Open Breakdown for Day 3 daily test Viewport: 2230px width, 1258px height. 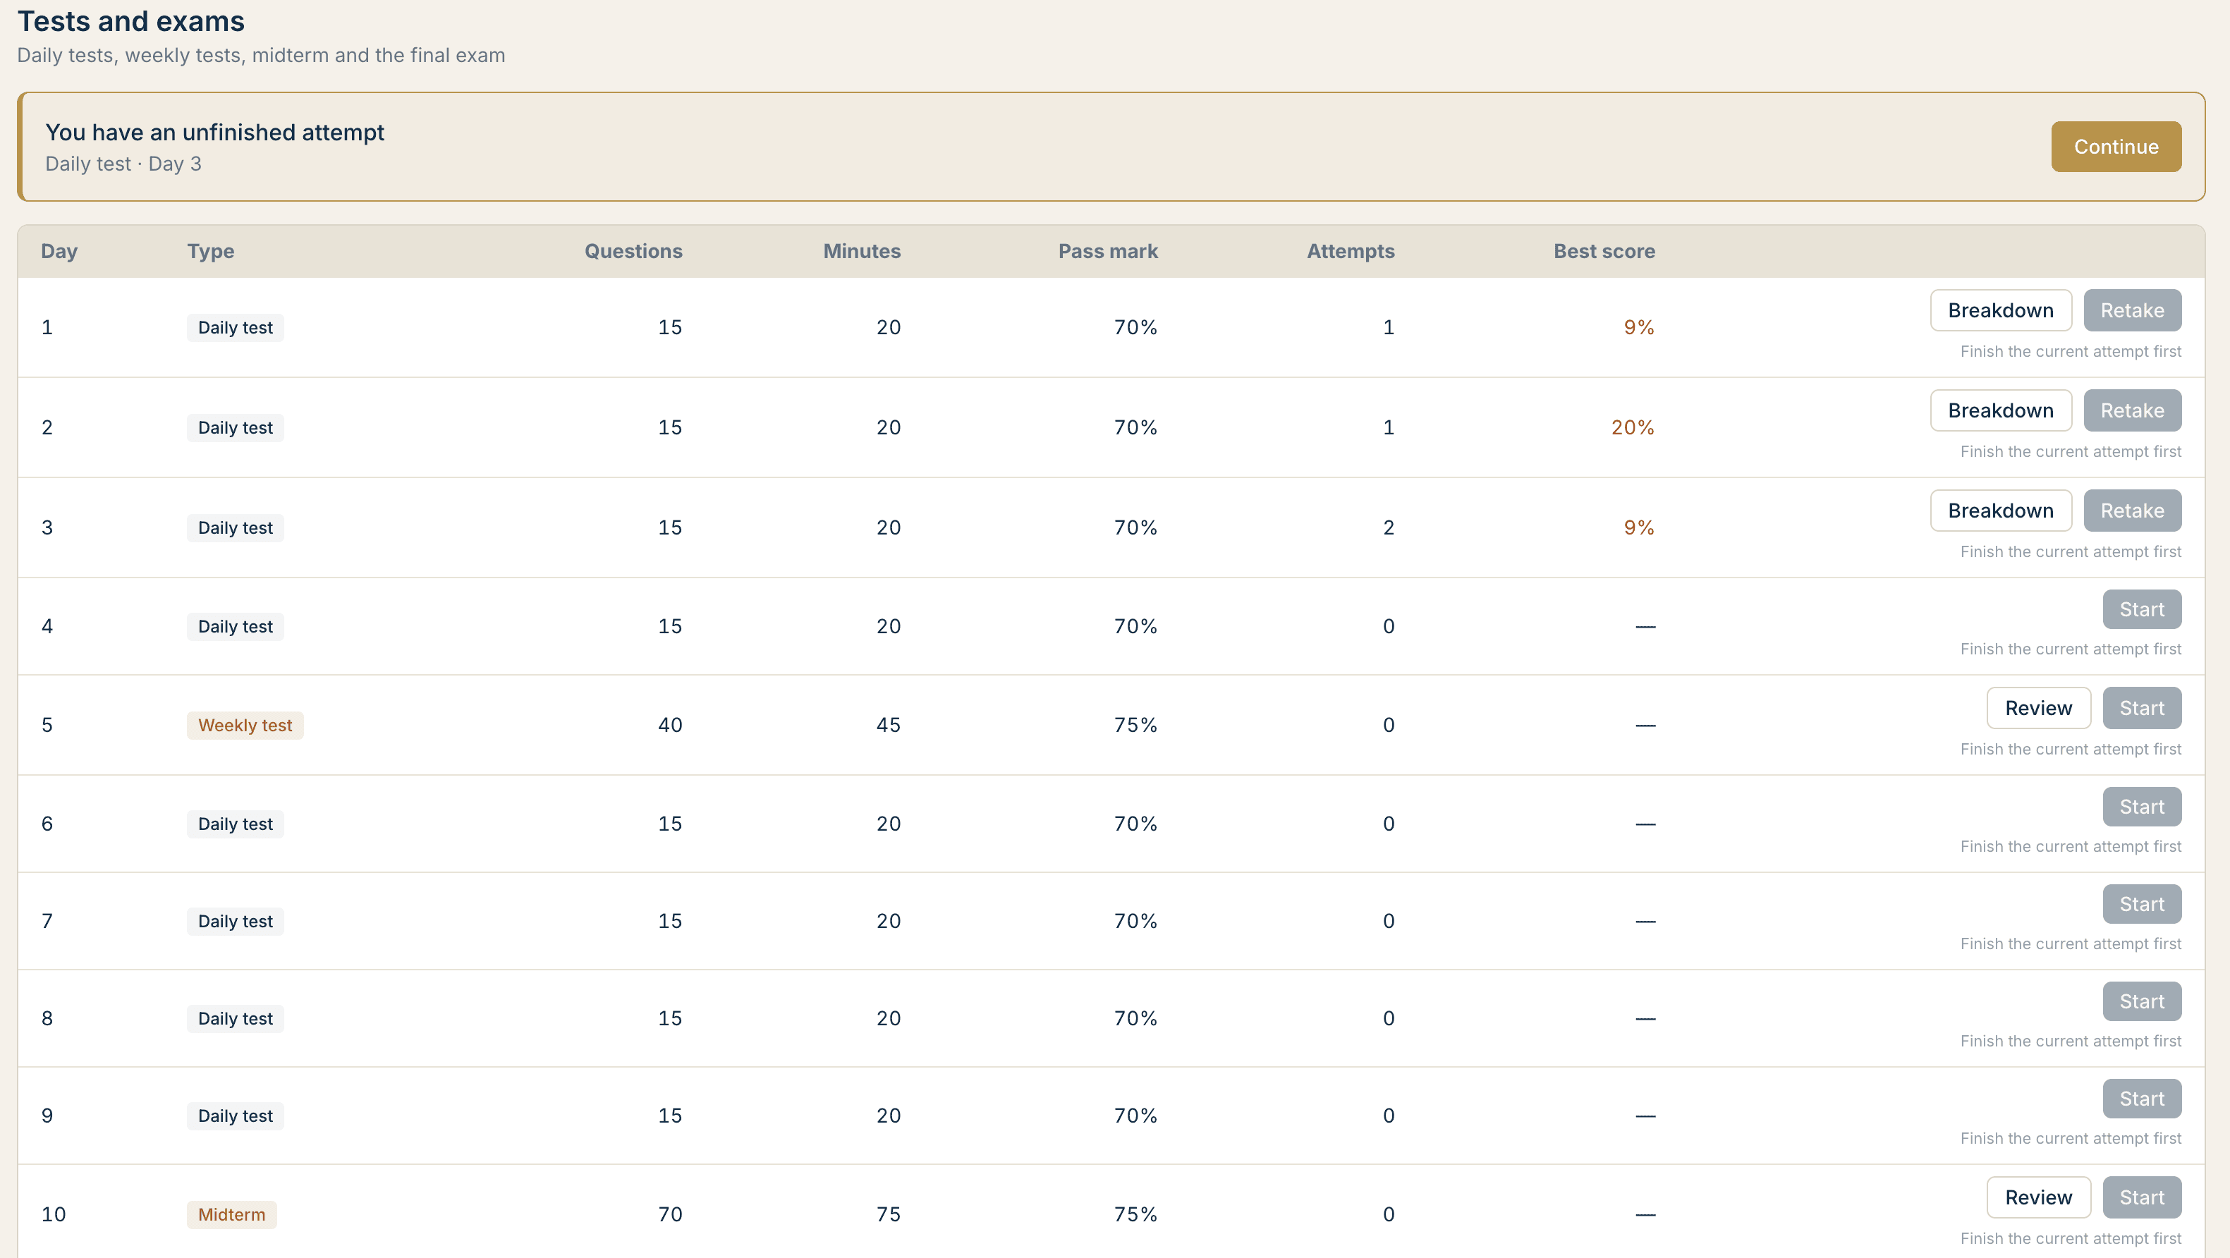(2001, 511)
